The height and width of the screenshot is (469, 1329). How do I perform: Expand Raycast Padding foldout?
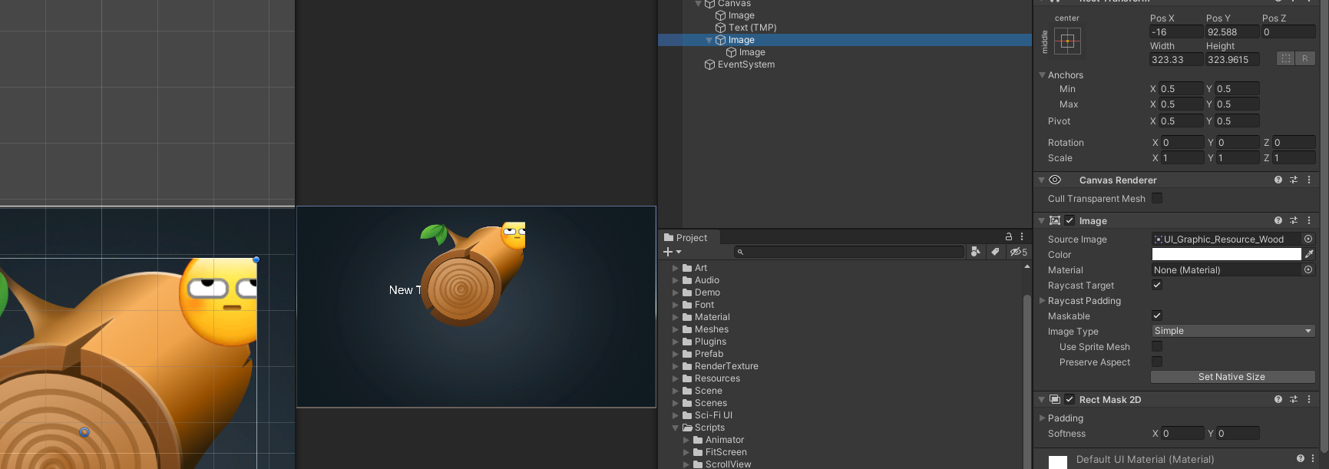point(1042,301)
